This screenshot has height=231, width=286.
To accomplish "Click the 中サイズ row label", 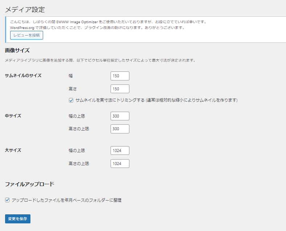I will pos(13,116).
